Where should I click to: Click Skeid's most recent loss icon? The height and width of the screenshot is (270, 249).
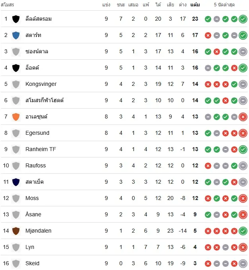[x=243, y=264]
